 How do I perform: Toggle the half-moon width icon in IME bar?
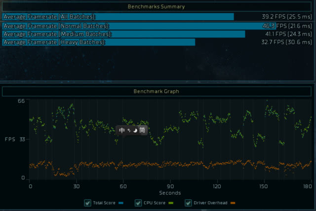pos(135,131)
